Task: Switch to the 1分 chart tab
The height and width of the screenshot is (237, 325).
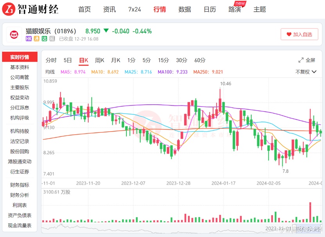Action: click(x=131, y=60)
